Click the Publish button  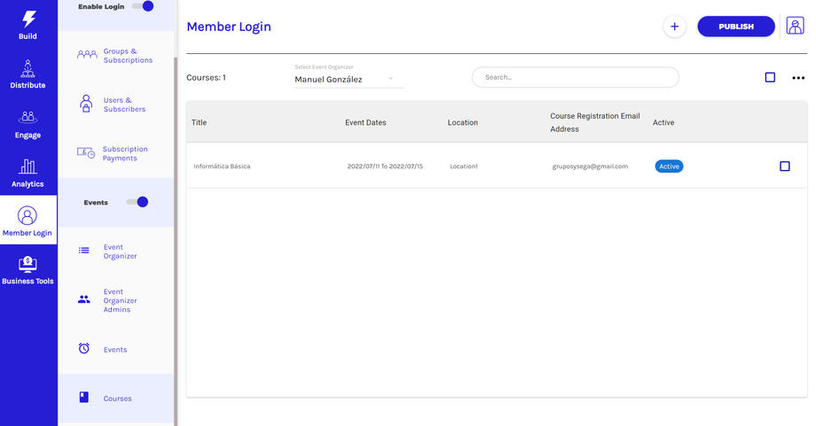tap(735, 27)
